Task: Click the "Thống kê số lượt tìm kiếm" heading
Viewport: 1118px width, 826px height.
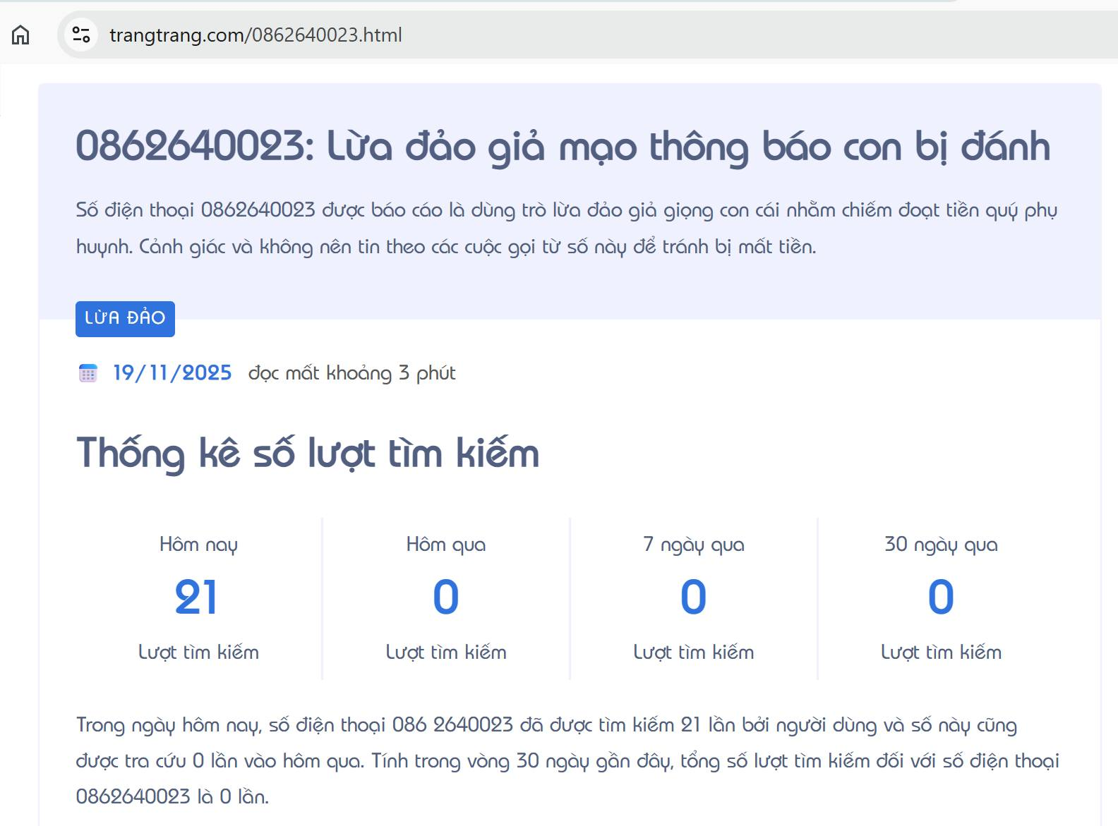Action: click(x=308, y=453)
